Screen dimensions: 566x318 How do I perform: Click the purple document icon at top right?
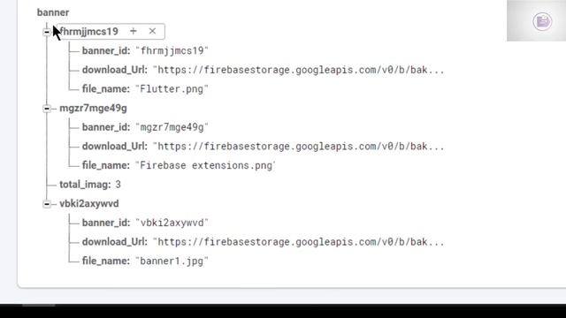click(x=542, y=21)
